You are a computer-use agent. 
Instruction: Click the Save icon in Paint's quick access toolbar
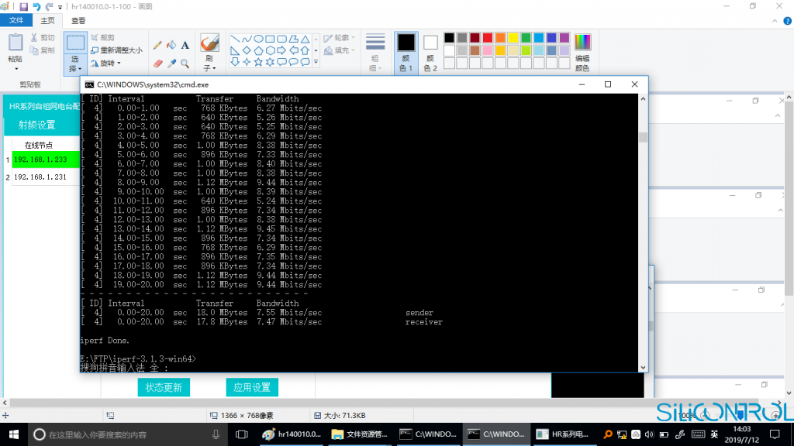click(23, 6)
